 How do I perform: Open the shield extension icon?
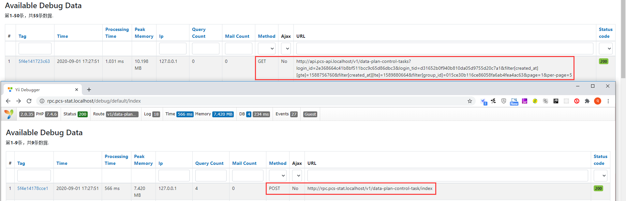[x=504, y=101]
